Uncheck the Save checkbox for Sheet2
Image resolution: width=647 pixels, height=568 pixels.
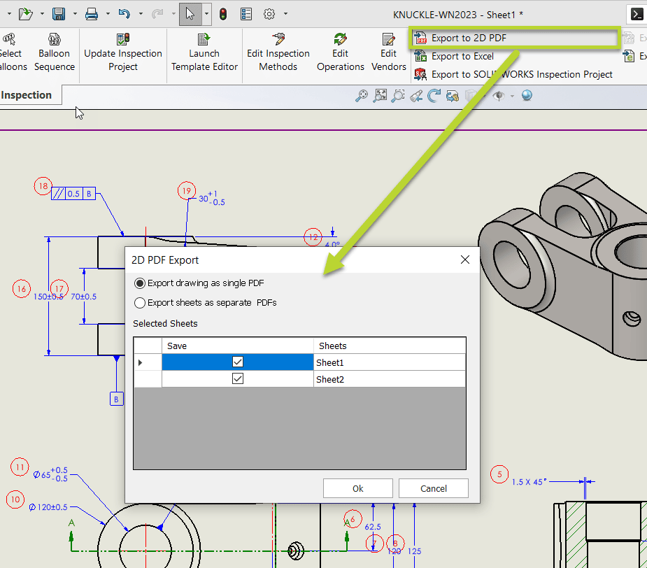click(x=237, y=378)
